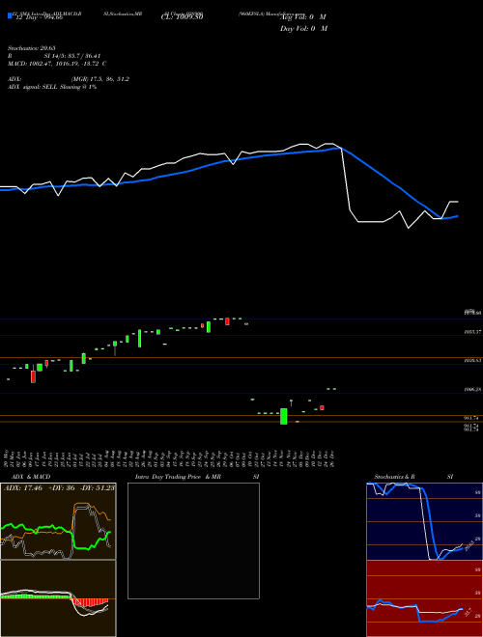Click the MACD values line beginning 1002.47
The image size is (483, 637).
[57, 64]
